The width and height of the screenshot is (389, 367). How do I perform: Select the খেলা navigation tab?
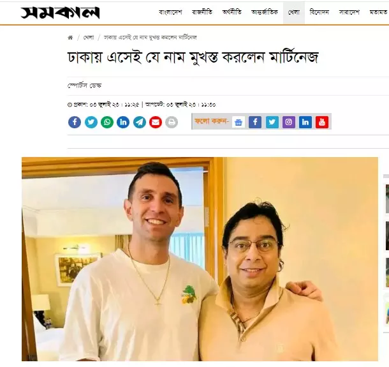(294, 12)
